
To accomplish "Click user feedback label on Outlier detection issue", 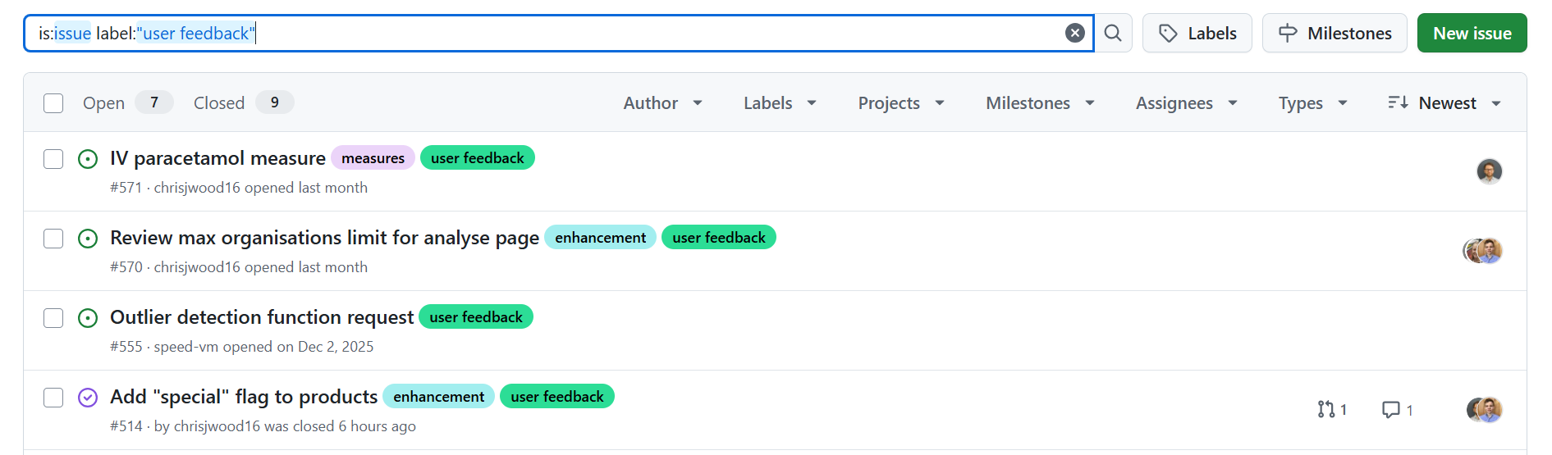I will [475, 317].
